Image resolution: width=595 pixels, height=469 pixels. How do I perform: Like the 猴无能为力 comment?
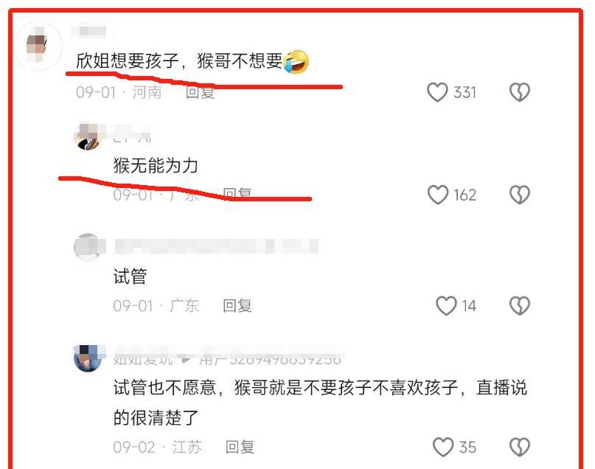[x=438, y=195]
